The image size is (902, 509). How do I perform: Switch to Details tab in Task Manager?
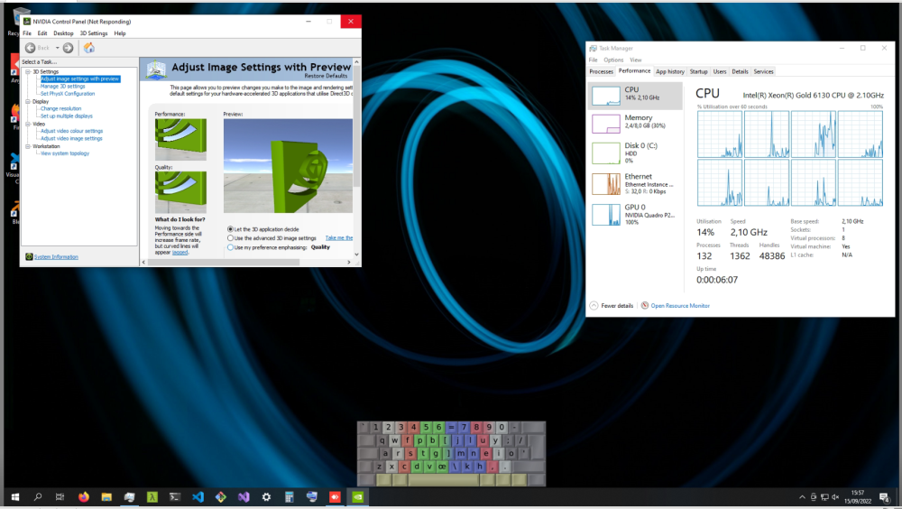click(740, 72)
